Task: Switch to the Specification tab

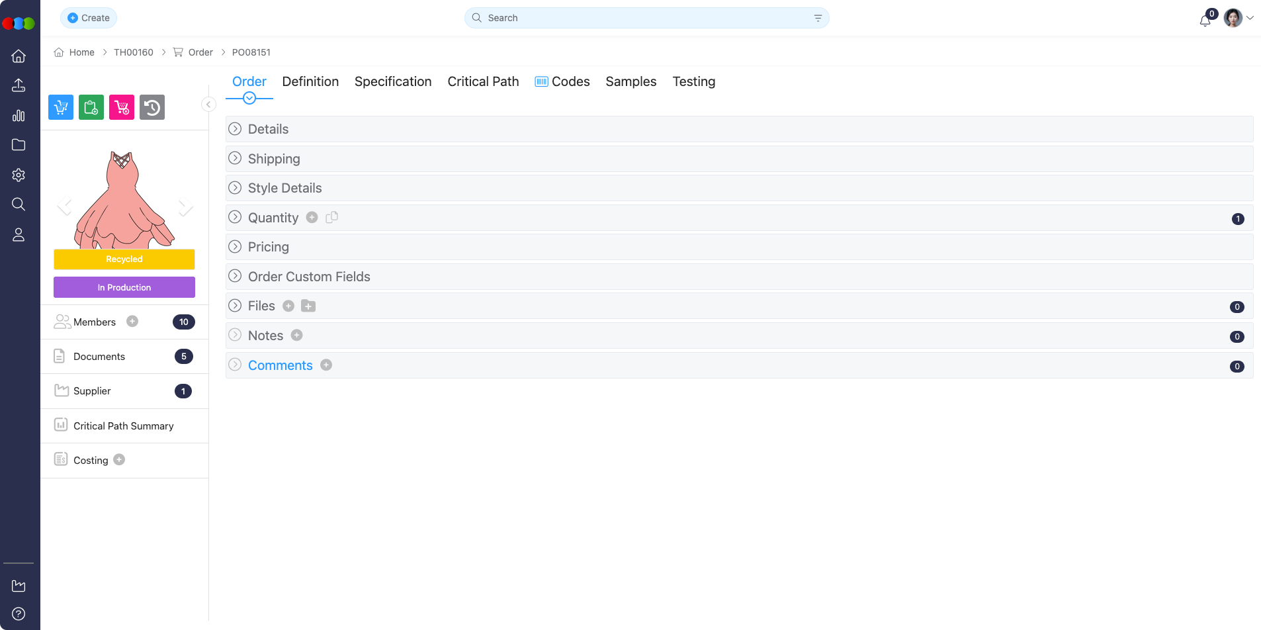Action: click(393, 81)
